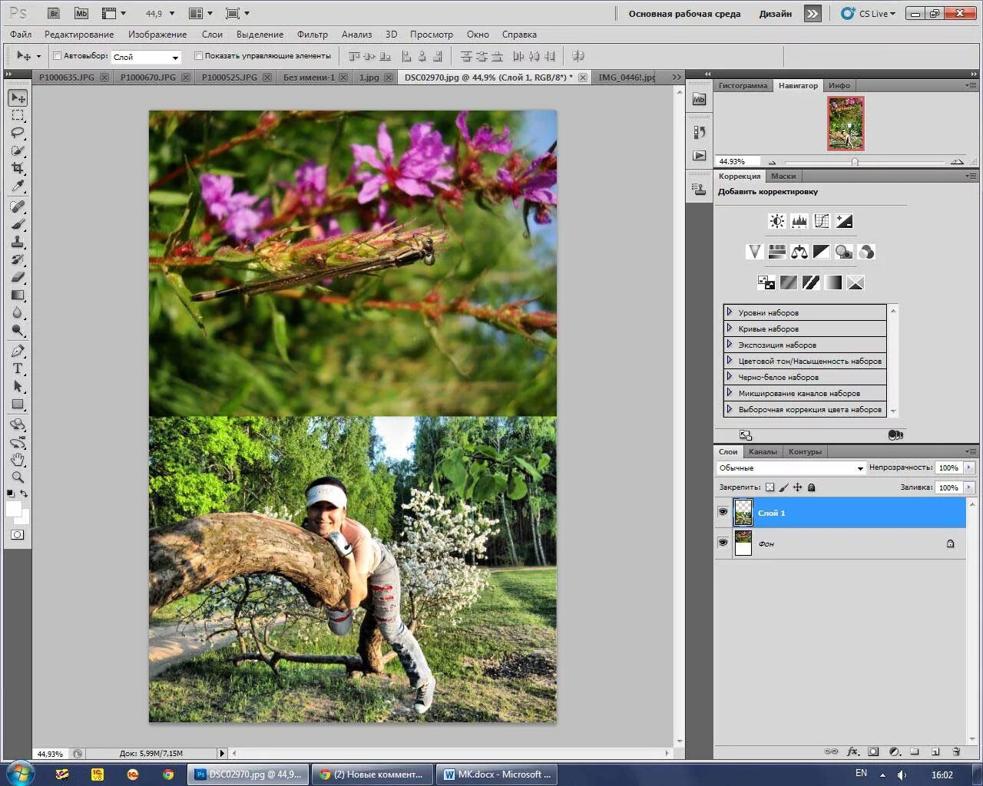The image size is (983, 786).
Task: Open the Файл menu
Action: coord(21,35)
